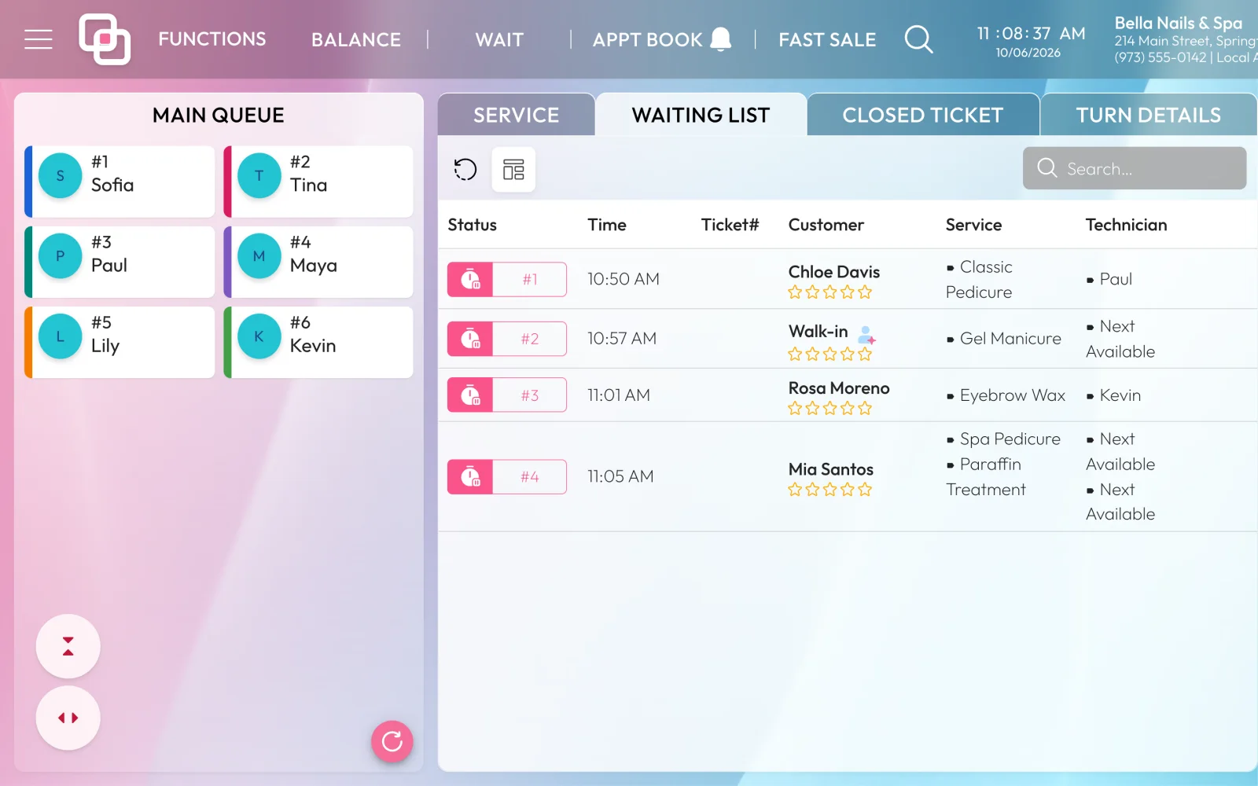
Task: Click the pink reload button in the main queue
Action: [392, 741]
